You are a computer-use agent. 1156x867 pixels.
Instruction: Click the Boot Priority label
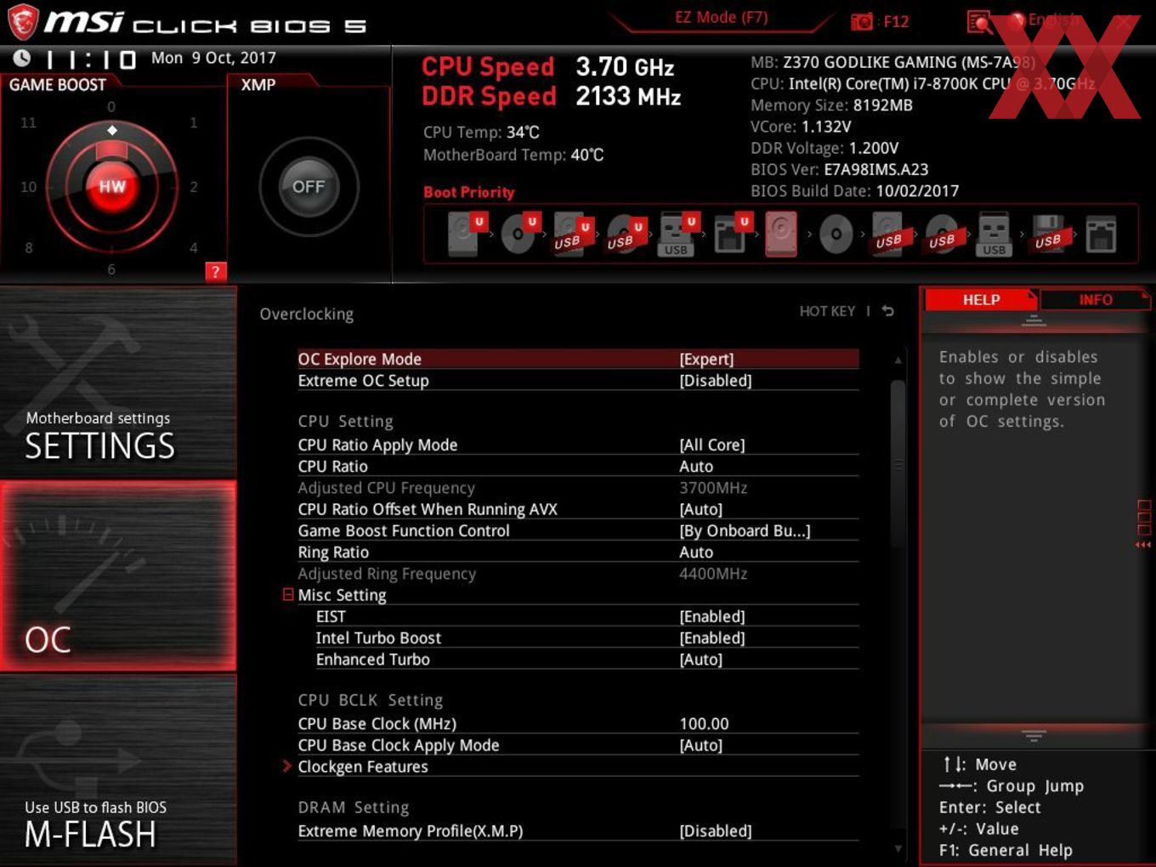[x=469, y=192]
